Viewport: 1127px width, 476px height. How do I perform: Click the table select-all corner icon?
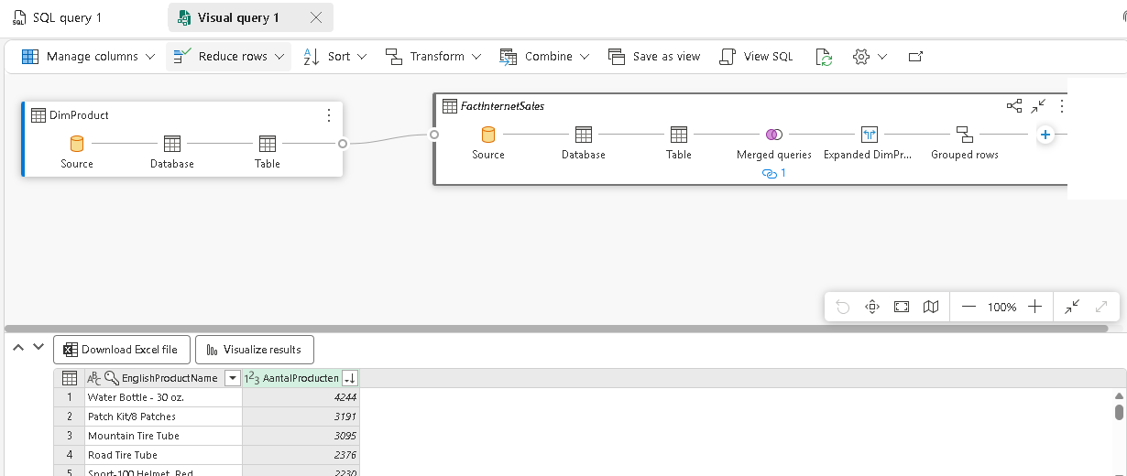coord(69,378)
